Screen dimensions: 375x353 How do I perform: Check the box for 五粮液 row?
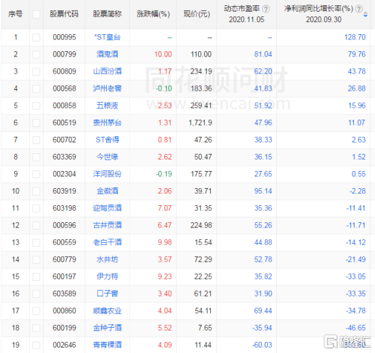[x=36, y=106]
